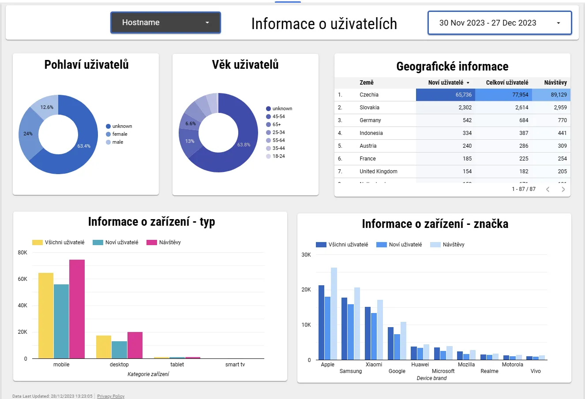Click the yellow mobile Všichni uživatelé bar
Screen dimensions: 585x399
(46, 316)
